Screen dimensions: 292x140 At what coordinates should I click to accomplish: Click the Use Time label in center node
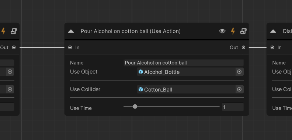pos(81,108)
